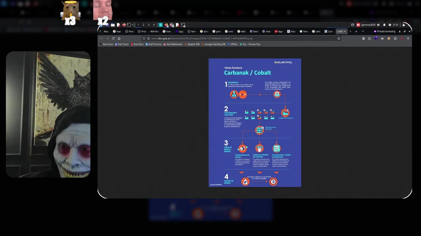Close the active CARB tab
421x236 pixels.
pos(345,31)
